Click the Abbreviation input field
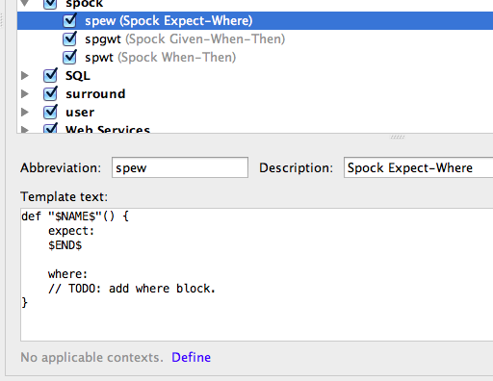Viewport: 493px width, 381px height. (x=180, y=167)
